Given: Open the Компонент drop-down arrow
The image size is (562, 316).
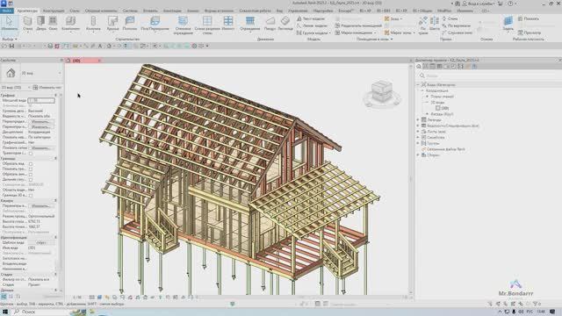Looking at the screenshot, I should [70, 32].
